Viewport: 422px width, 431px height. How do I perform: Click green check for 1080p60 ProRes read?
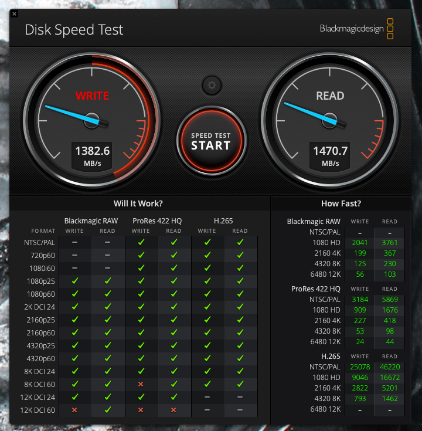(174, 294)
